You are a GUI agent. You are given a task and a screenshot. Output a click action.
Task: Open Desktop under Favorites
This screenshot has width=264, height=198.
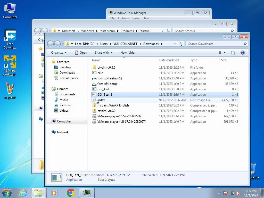click(65, 67)
